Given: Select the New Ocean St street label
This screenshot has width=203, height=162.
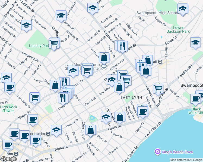Looking at the screenshot, I should point(162,97).
